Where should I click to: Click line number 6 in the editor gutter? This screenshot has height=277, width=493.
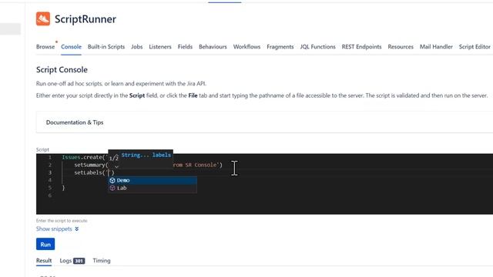coord(49,195)
